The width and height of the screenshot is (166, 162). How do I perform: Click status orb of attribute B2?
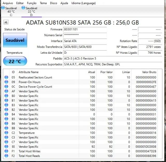(x=6, y=110)
